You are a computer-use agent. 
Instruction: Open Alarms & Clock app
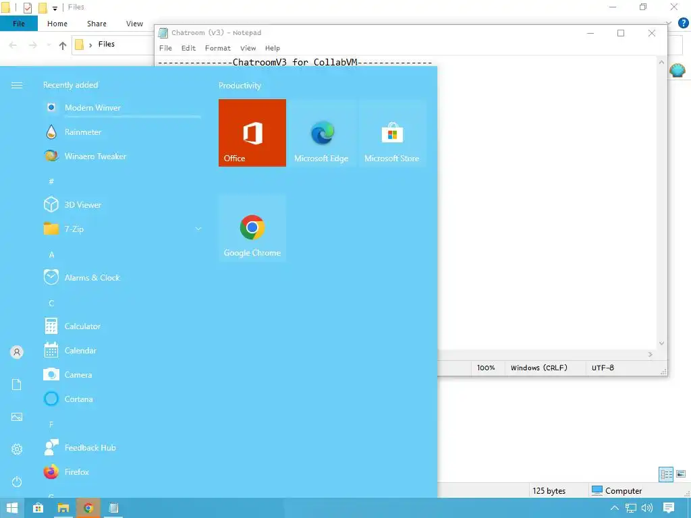coord(122,277)
